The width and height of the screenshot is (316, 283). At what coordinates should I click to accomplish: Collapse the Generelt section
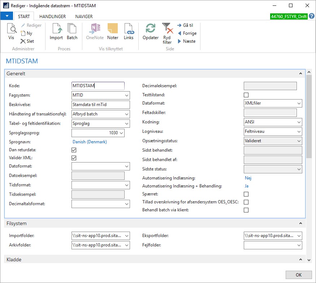300,74
